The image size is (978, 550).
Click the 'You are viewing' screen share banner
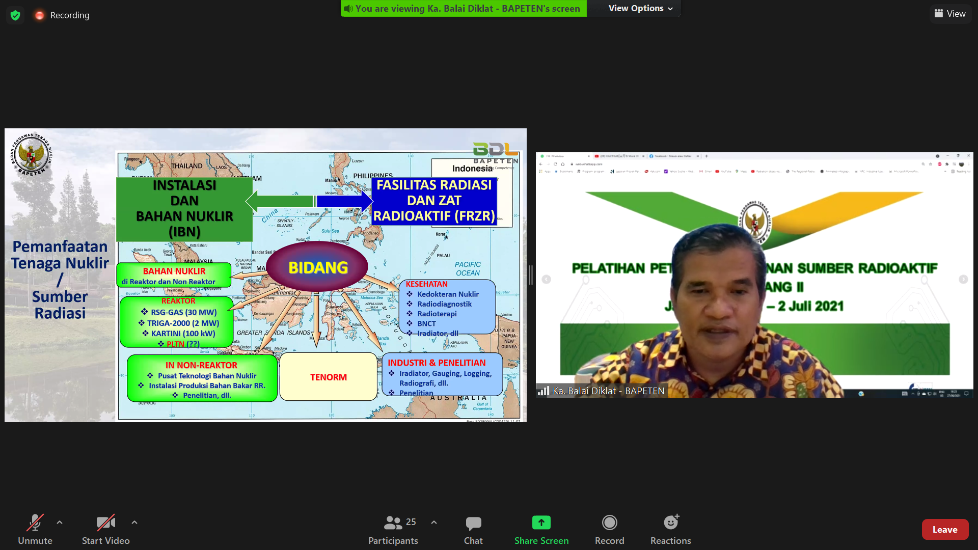click(x=464, y=8)
